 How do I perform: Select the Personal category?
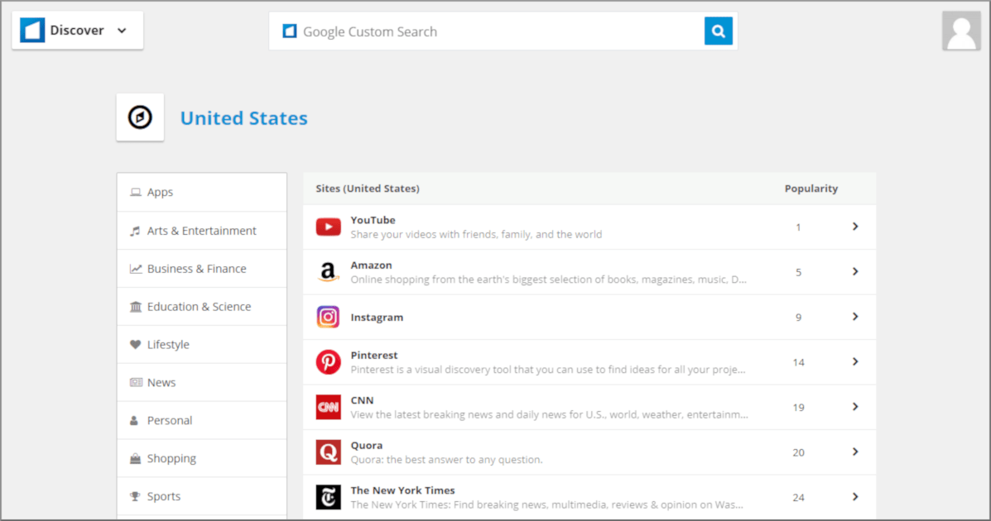coord(202,420)
